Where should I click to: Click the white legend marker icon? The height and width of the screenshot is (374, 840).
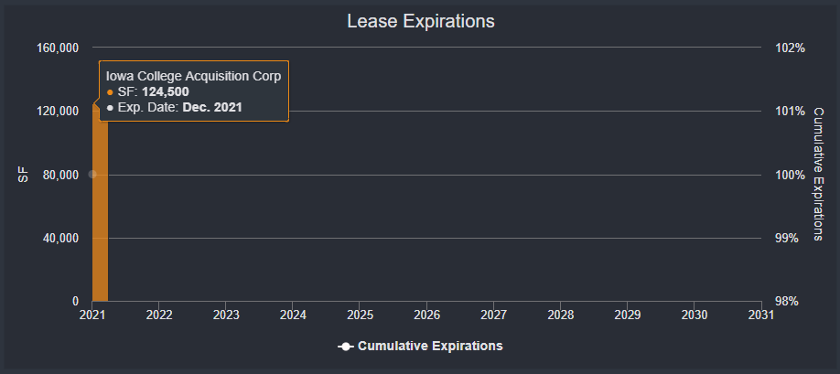tap(345, 347)
